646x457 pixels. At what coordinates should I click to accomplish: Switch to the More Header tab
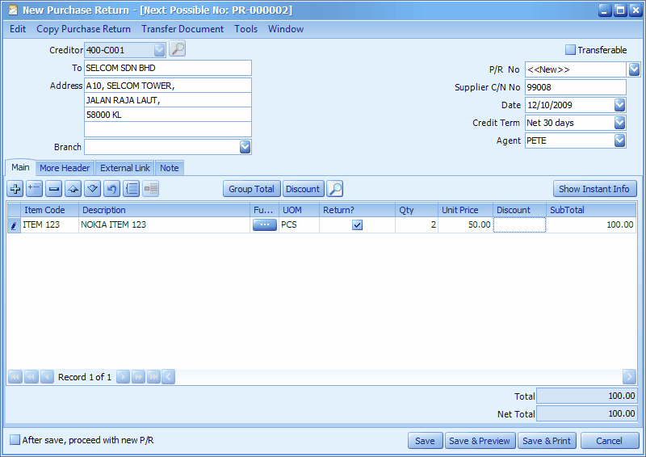(65, 168)
